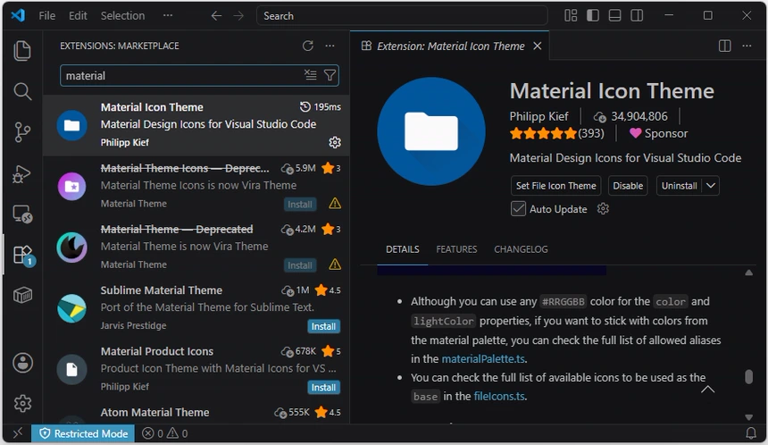768x445 pixels.
Task: Open the Sponsor link
Action: pyautogui.click(x=658, y=133)
